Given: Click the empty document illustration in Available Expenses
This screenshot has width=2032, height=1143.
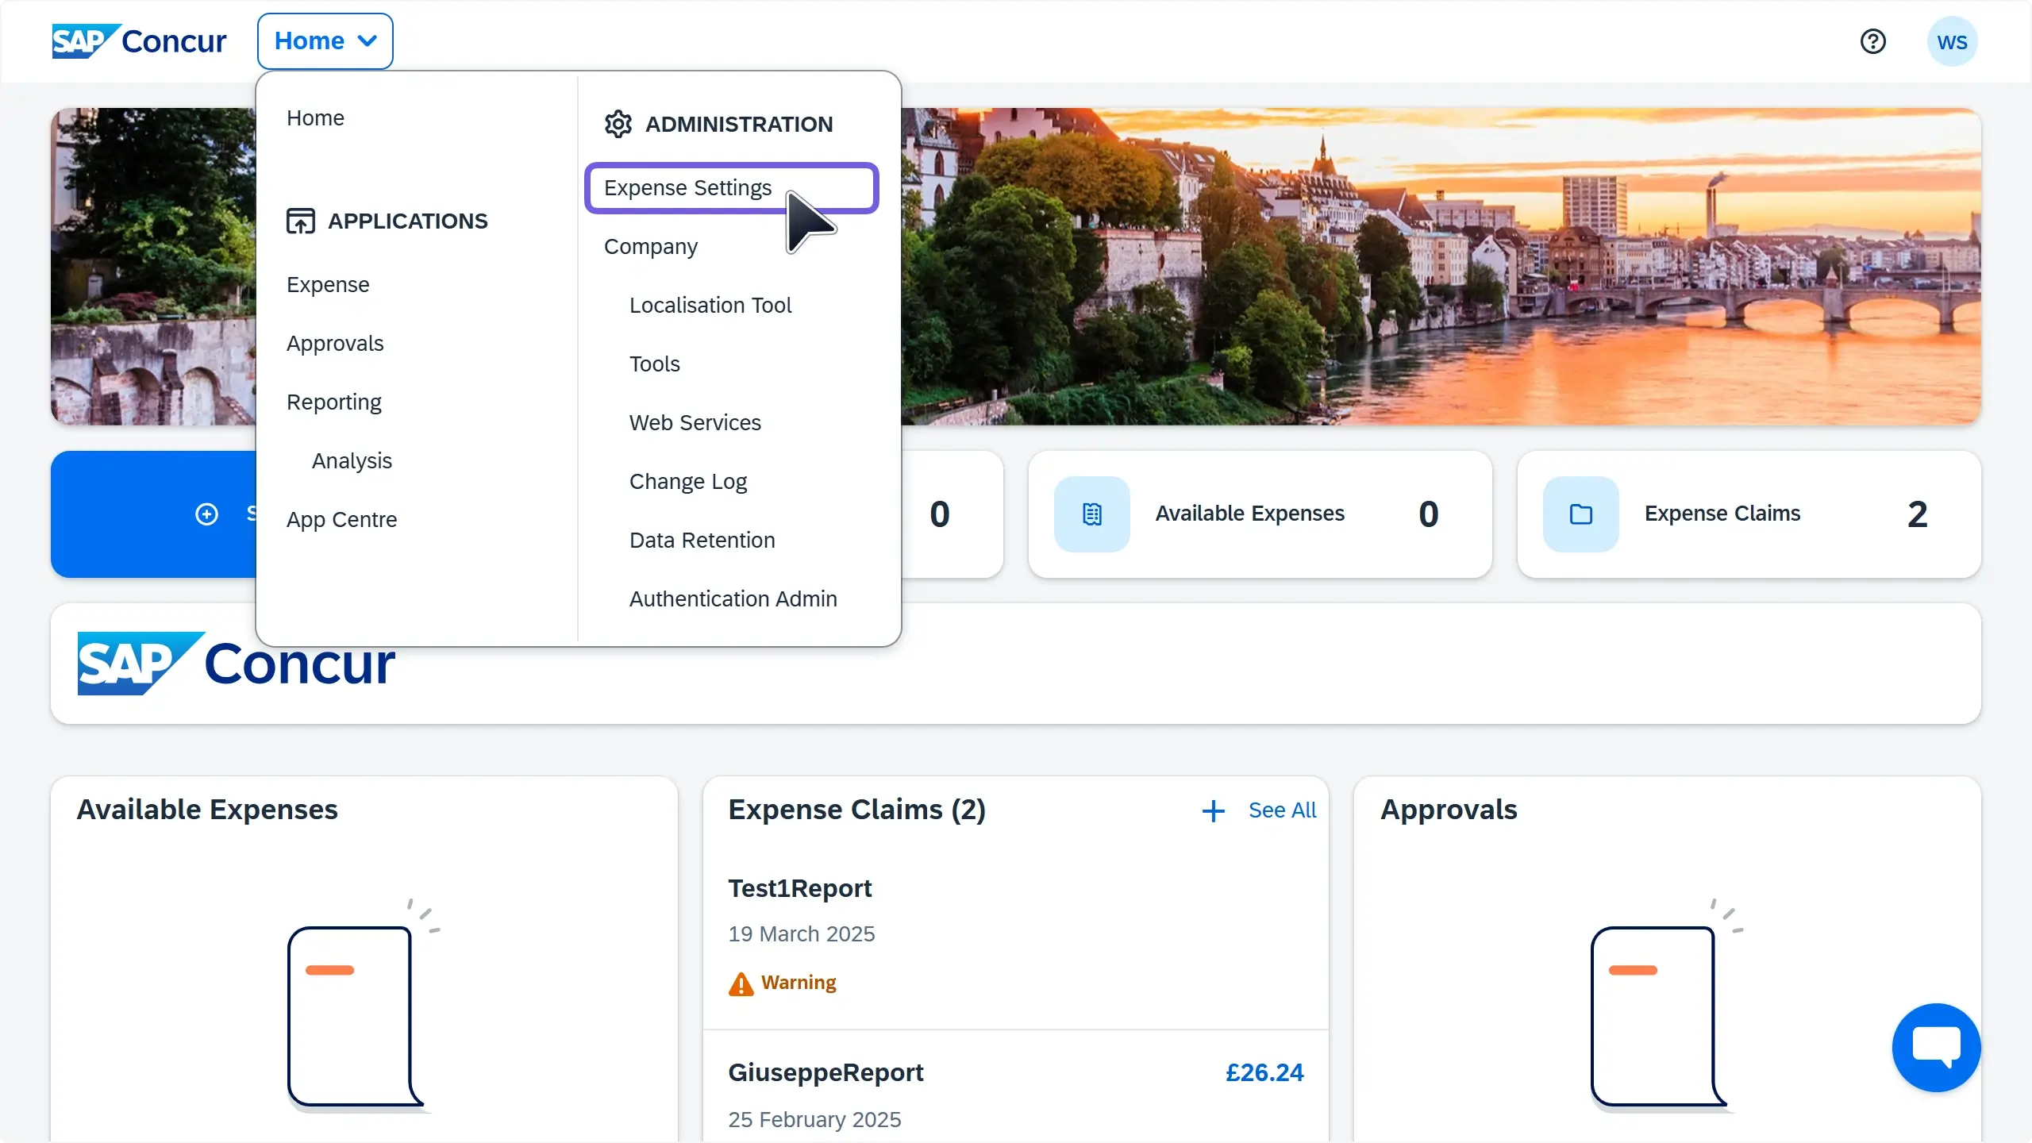Looking at the screenshot, I should 362,1005.
